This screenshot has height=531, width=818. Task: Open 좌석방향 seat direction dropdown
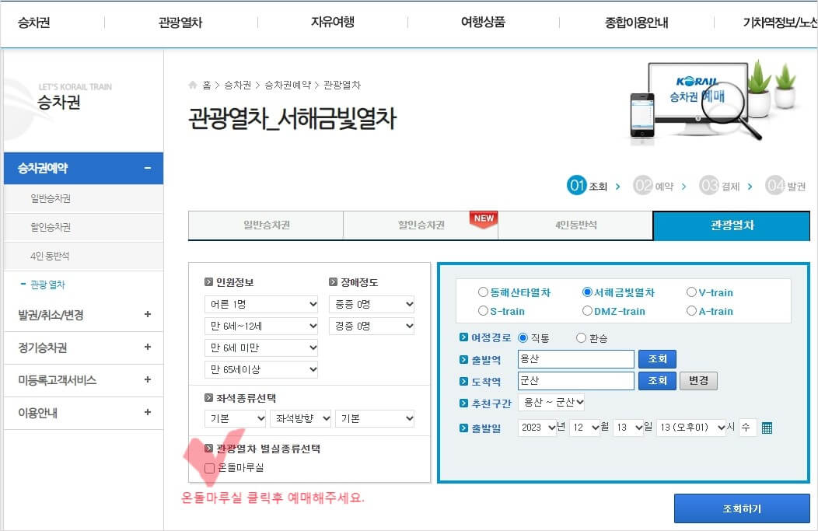(x=300, y=418)
